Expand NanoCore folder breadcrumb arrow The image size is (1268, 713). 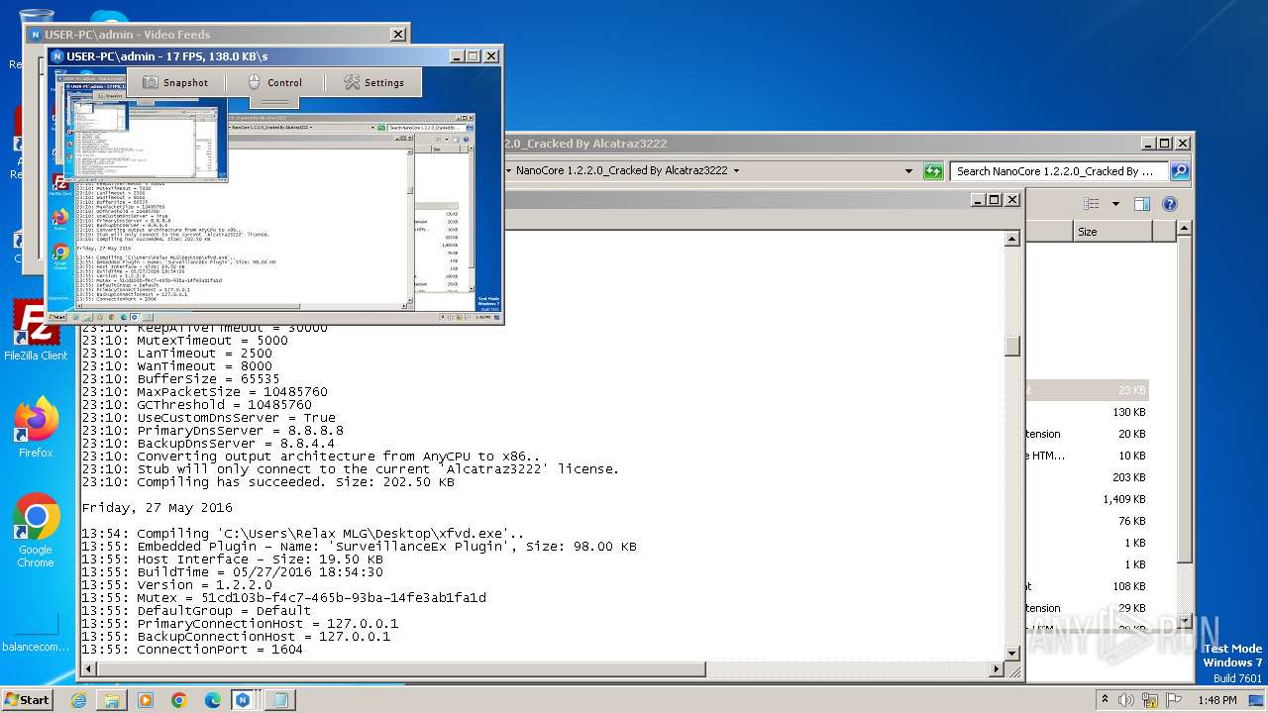[x=736, y=171]
